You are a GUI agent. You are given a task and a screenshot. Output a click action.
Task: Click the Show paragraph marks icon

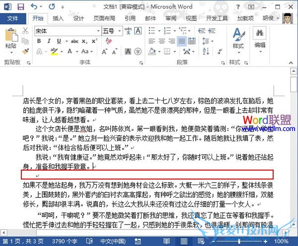pyautogui.click(x=220, y=51)
